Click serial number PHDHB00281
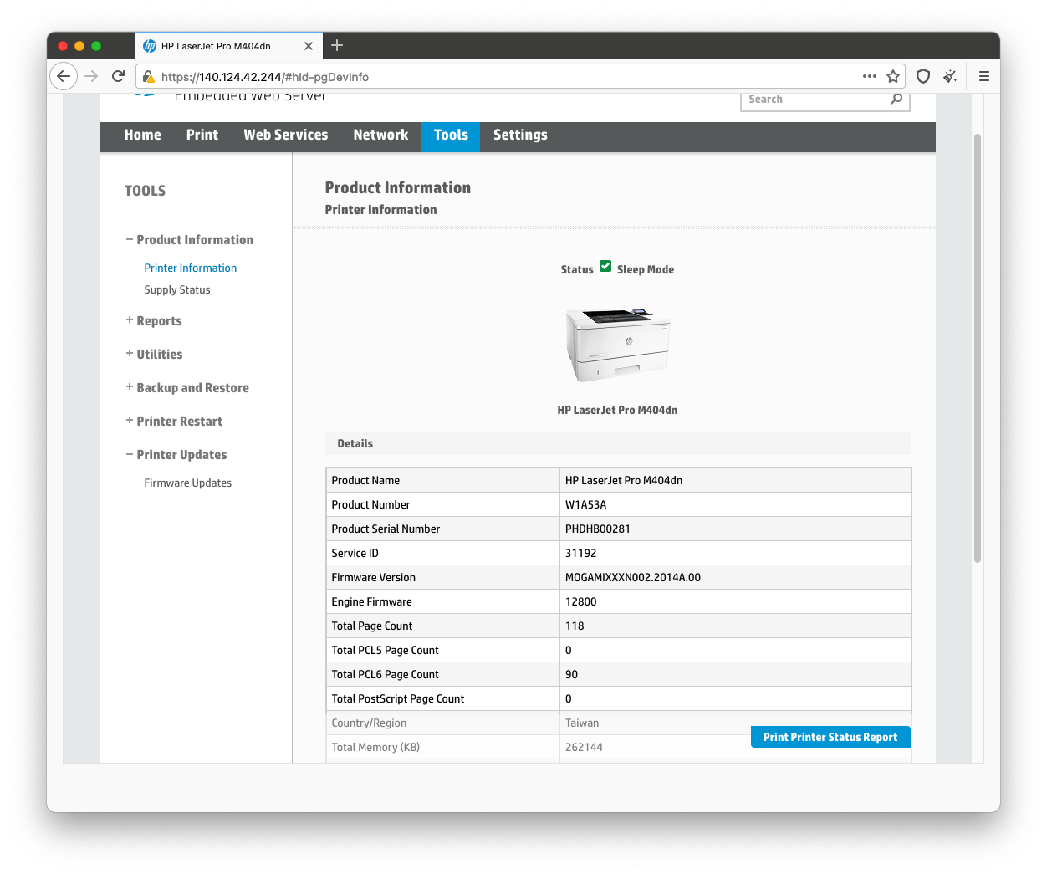 598,529
